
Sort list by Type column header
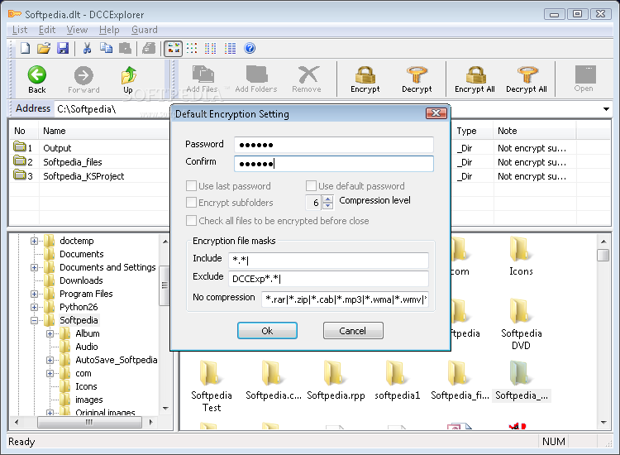point(472,131)
